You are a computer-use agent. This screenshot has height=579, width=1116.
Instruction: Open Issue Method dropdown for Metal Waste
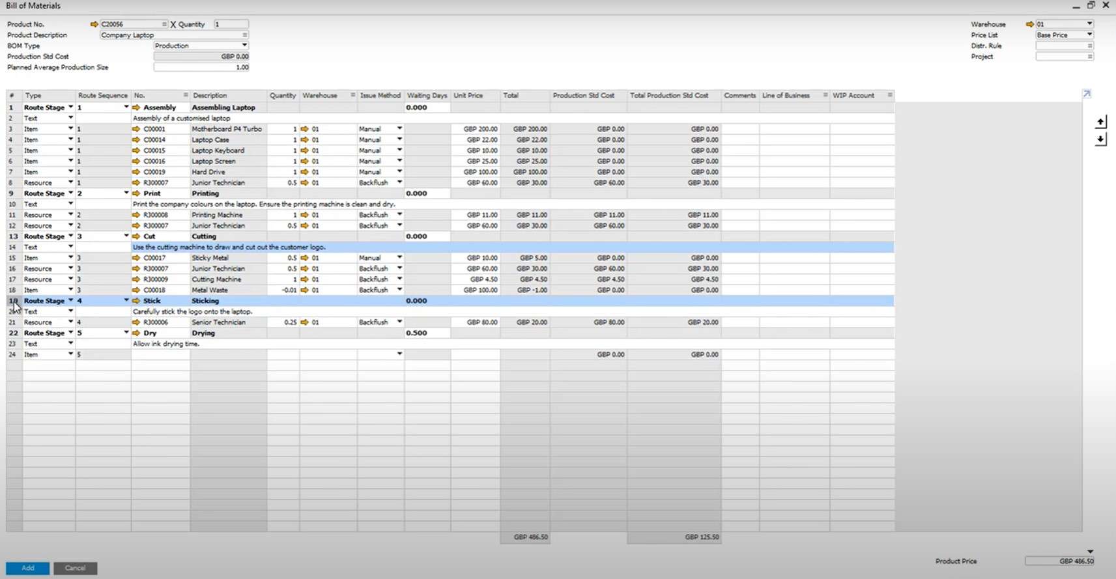tap(399, 290)
